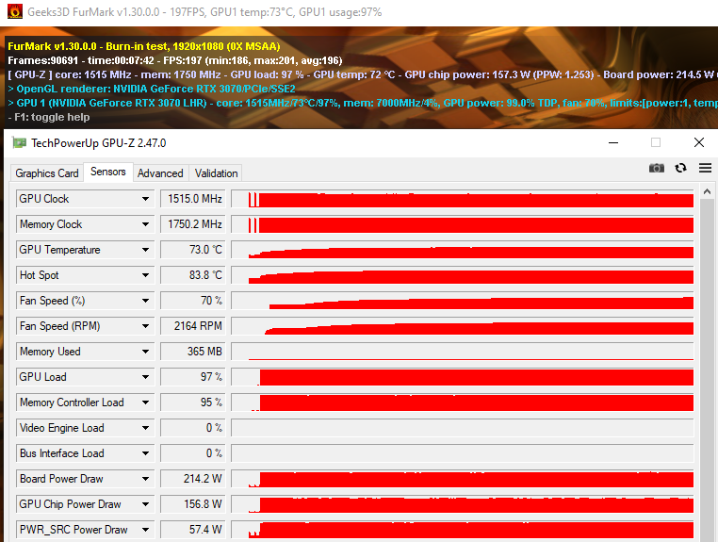718x542 pixels.
Task: Click the 156.8 W GPU Chip Power value
Action: 193,504
